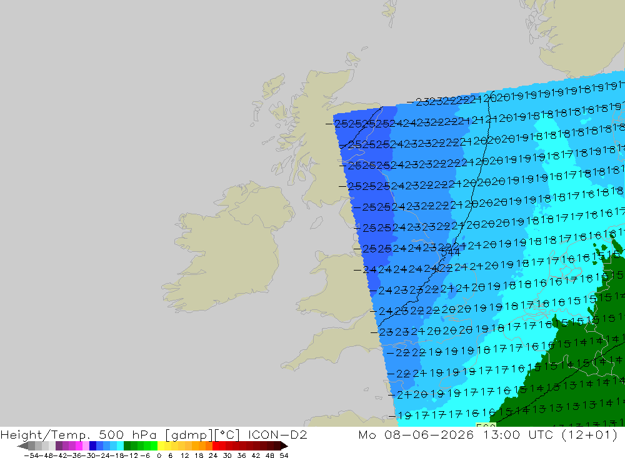Click the '54' maximum legend label
This screenshot has height=458, width=625.
(284, 456)
